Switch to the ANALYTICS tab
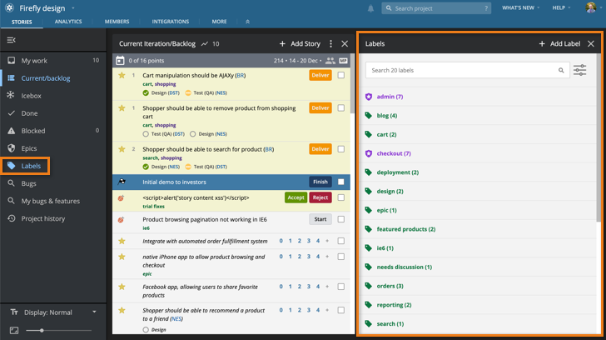Screen dimensions: 606x340 tap(68, 22)
